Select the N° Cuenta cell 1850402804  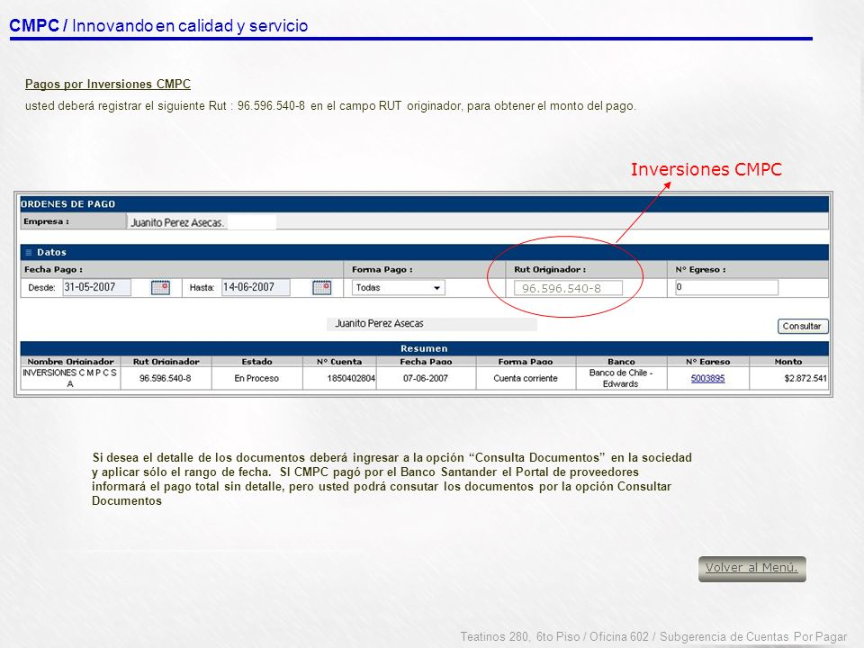point(339,379)
